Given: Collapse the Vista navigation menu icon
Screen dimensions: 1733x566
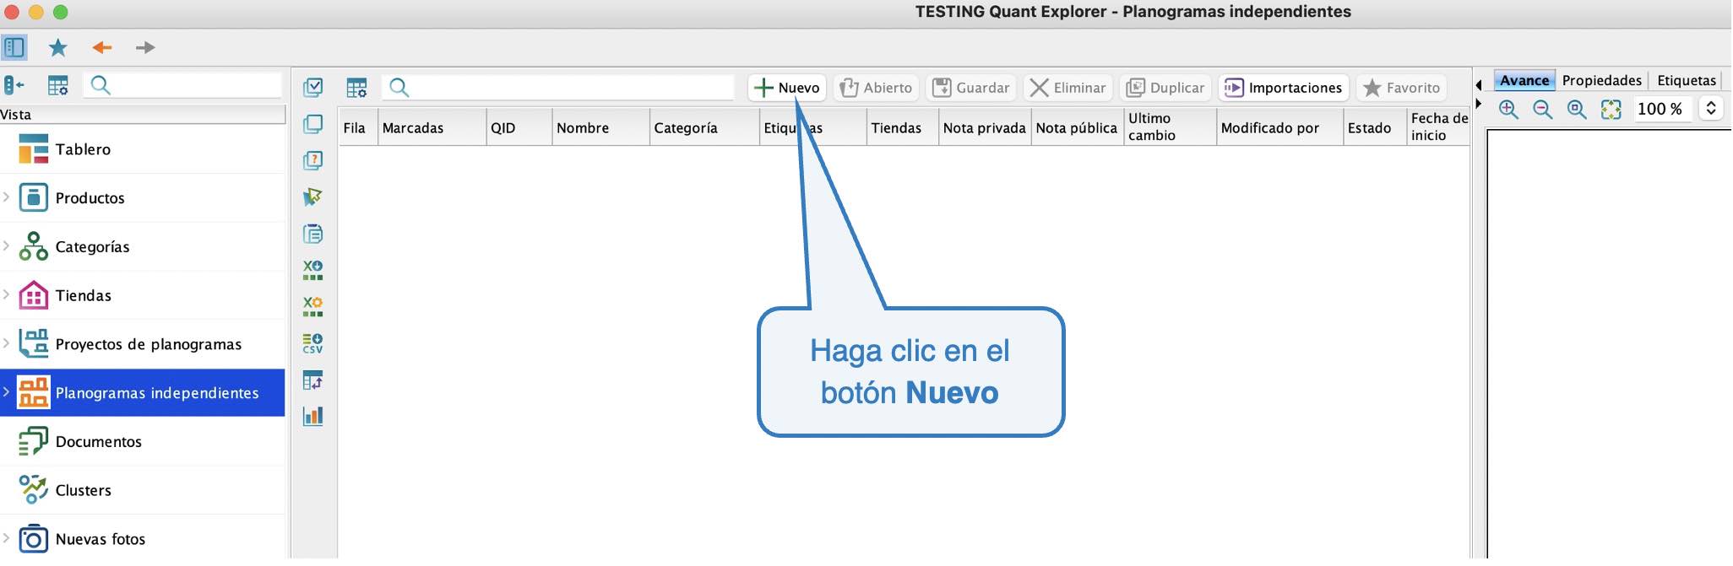Looking at the screenshot, I should [14, 85].
